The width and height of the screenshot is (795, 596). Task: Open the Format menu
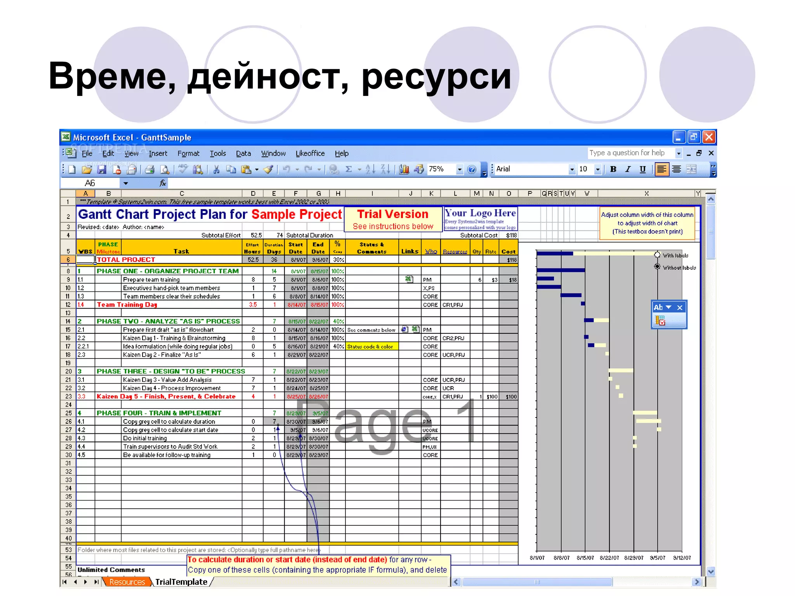tap(188, 153)
